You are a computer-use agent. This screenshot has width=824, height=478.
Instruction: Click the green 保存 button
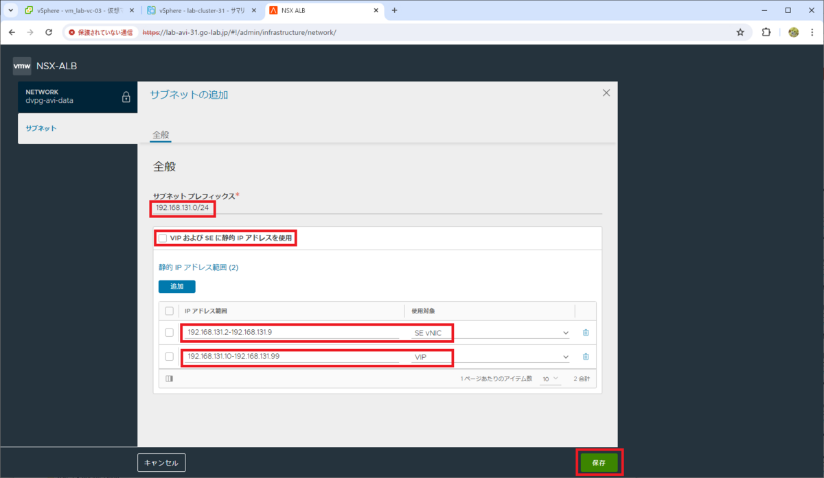(598, 463)
